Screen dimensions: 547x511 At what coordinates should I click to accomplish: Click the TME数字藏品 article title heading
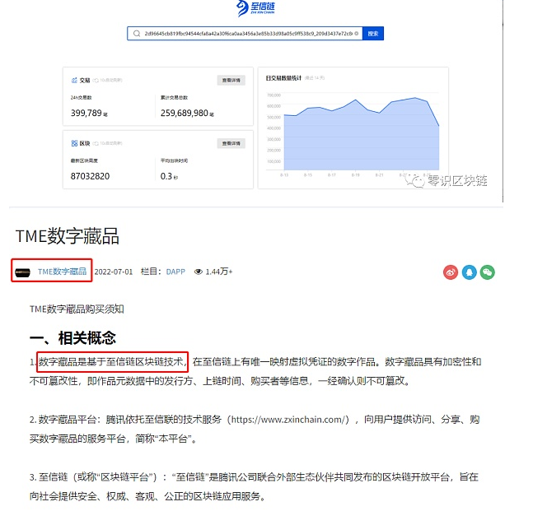(68, 236)
